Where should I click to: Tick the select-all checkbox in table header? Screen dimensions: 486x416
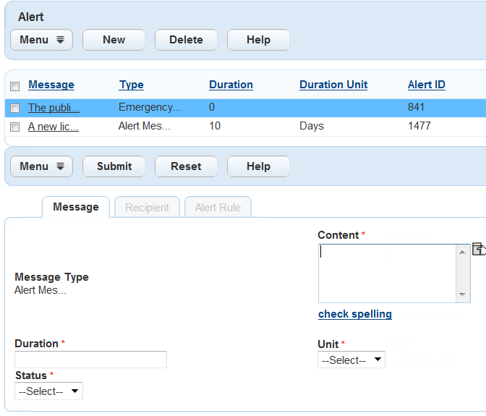click(14, 86)
